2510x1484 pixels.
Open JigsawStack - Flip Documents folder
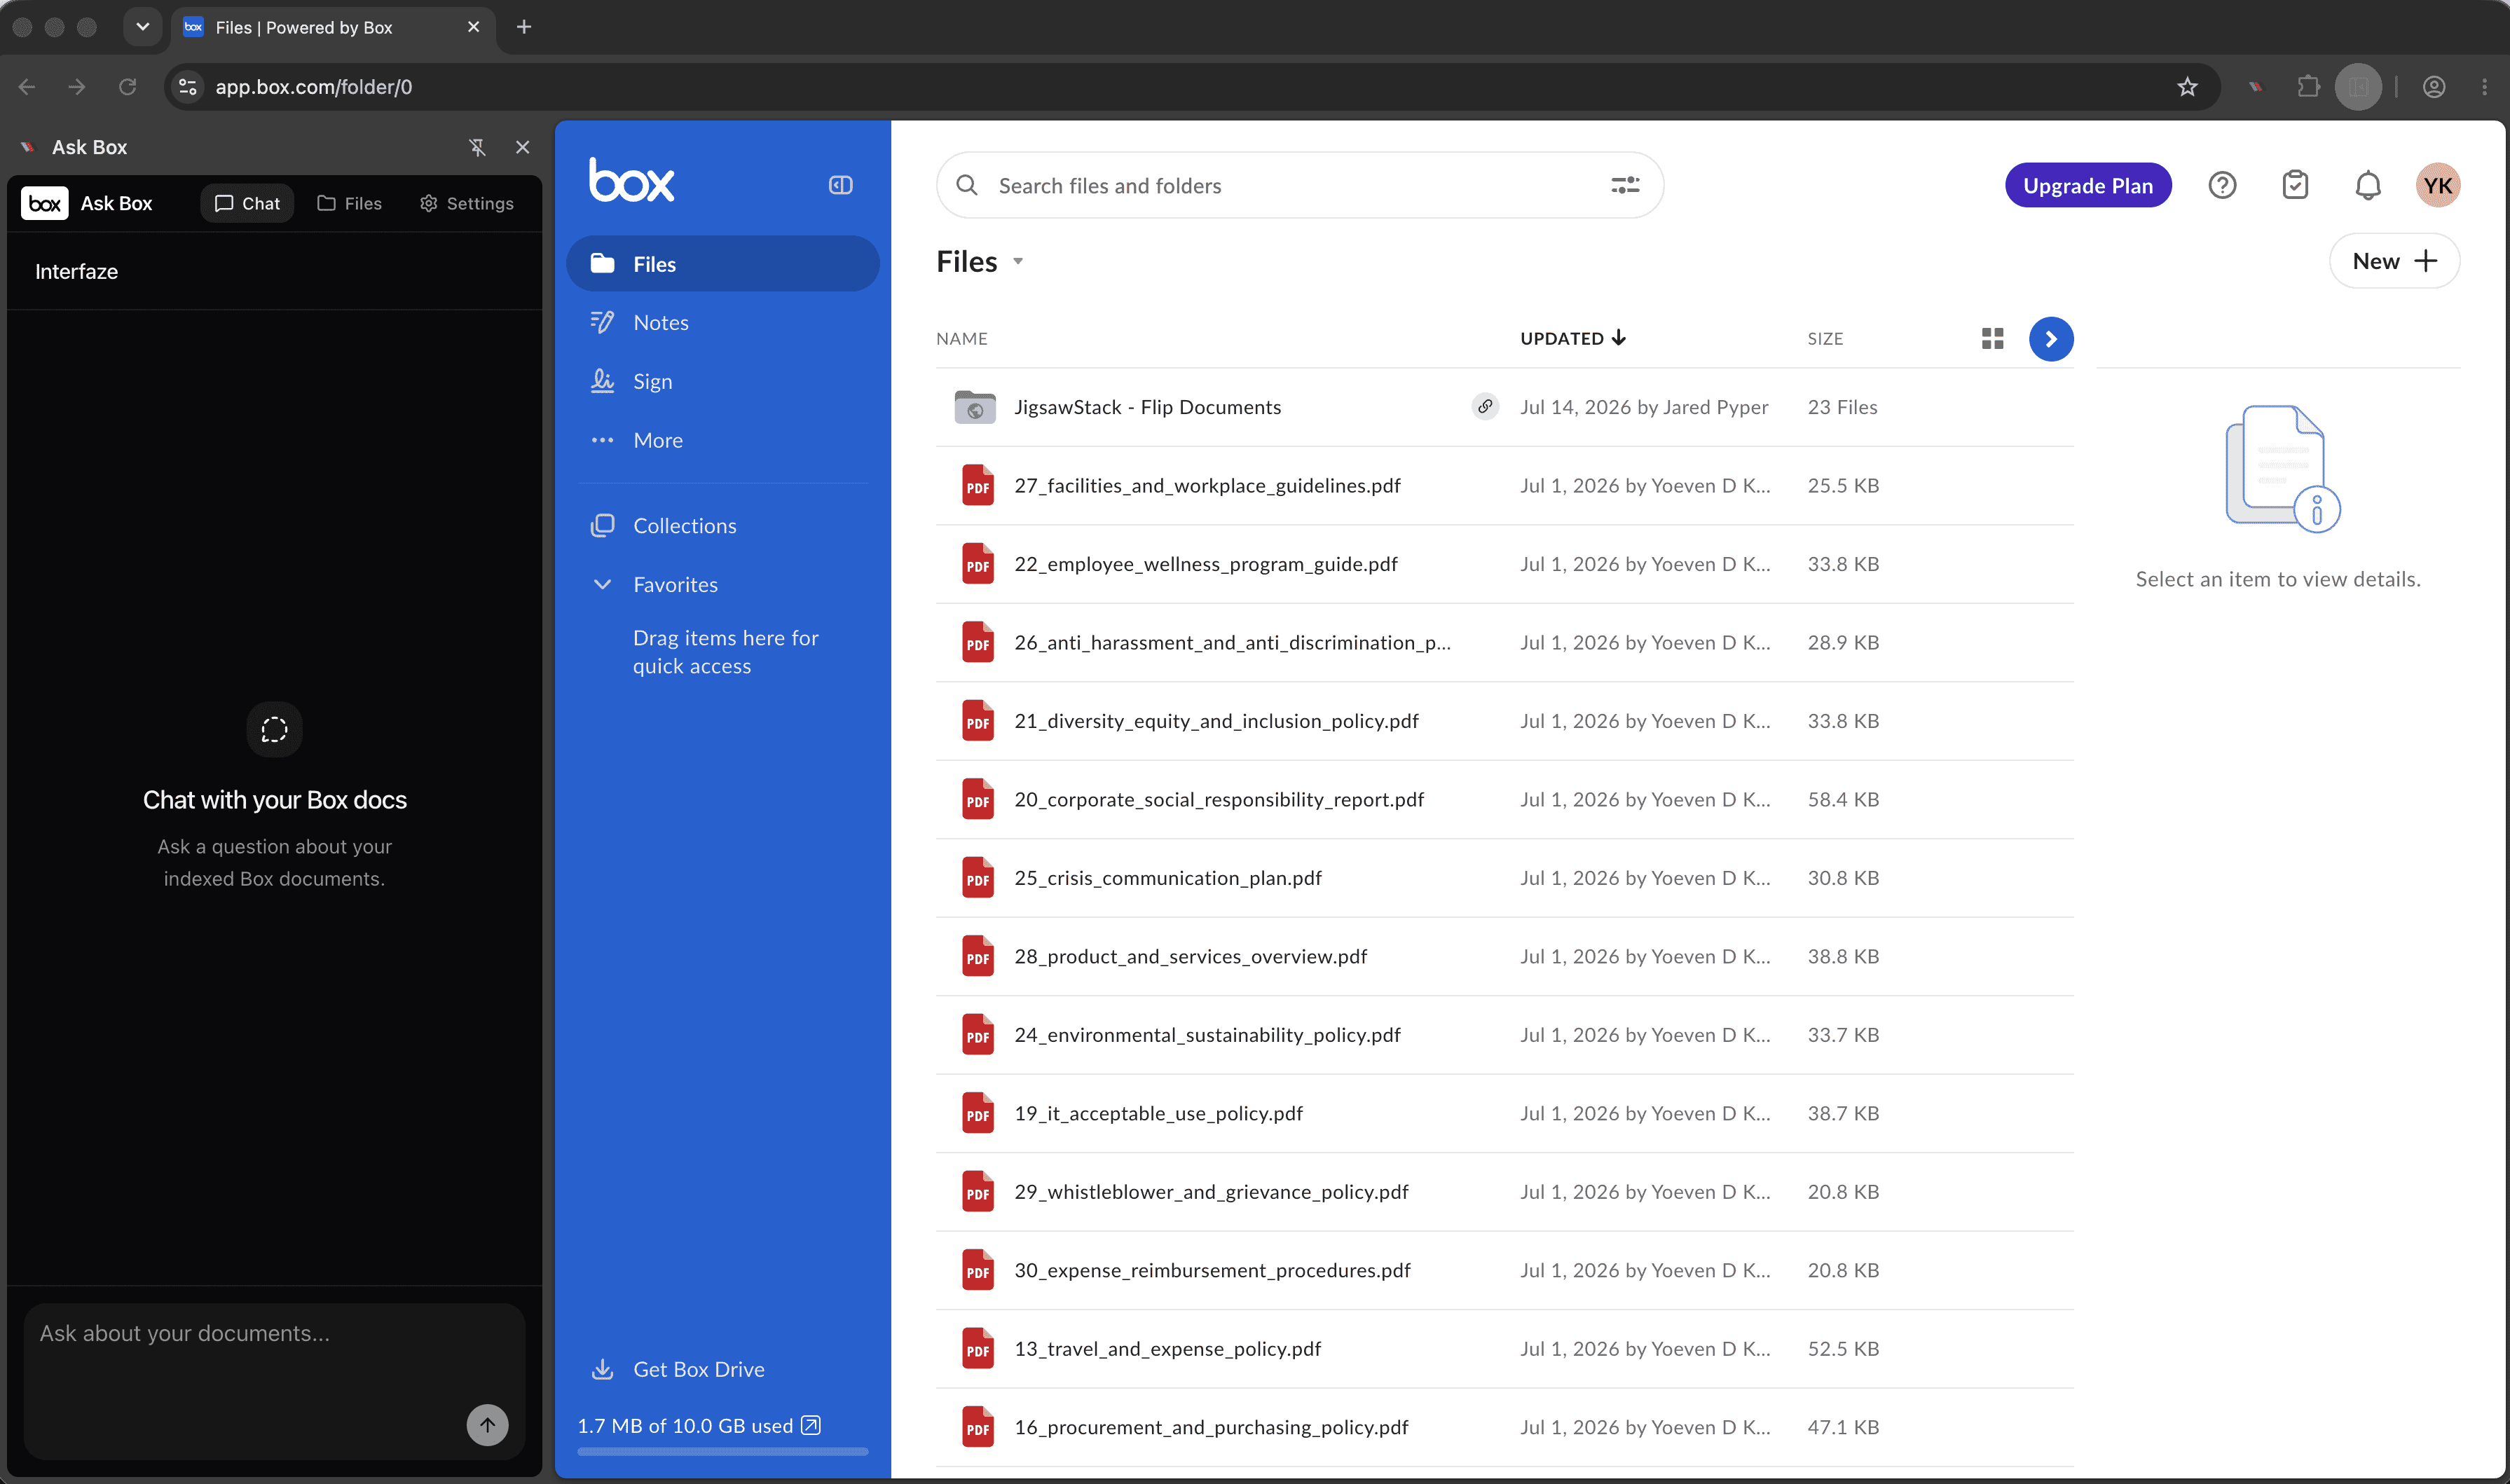pos(1147,407)
